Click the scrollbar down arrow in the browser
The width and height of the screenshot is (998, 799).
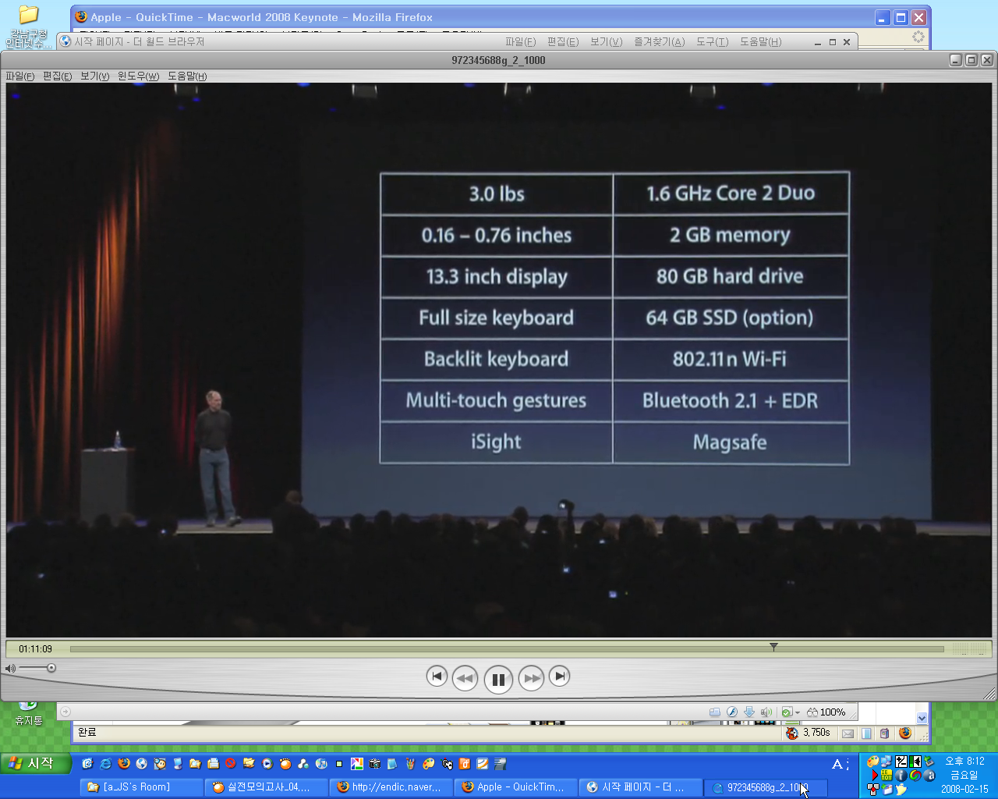(922, 718)
